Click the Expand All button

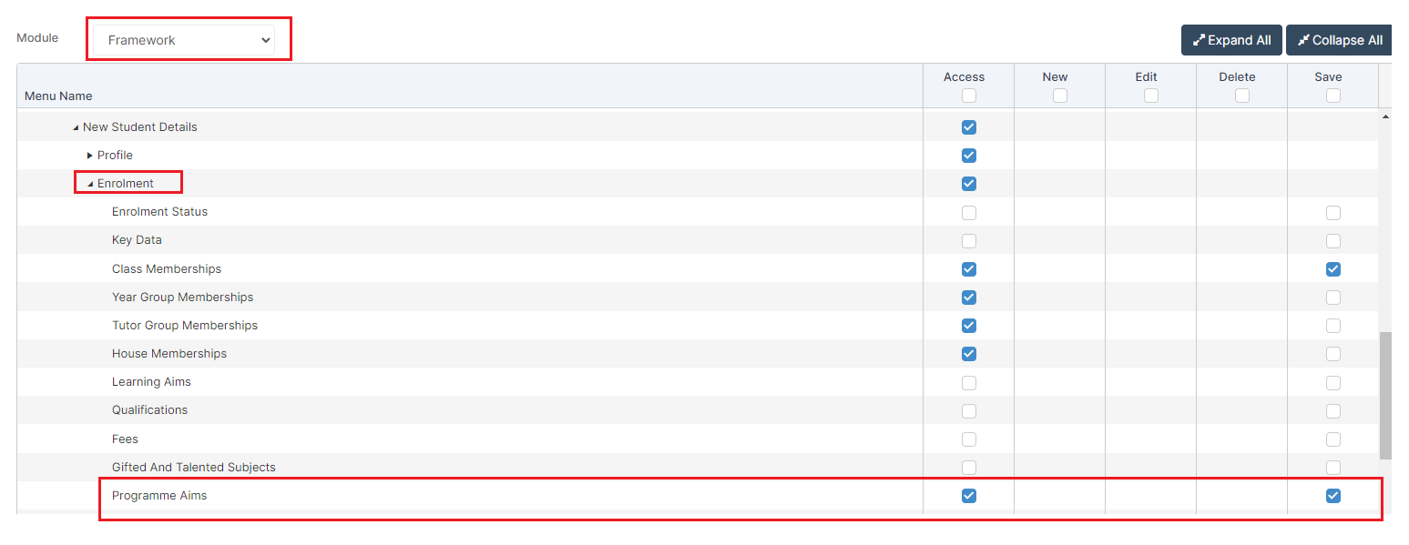pyautogui.click(x=1231, y=40)
